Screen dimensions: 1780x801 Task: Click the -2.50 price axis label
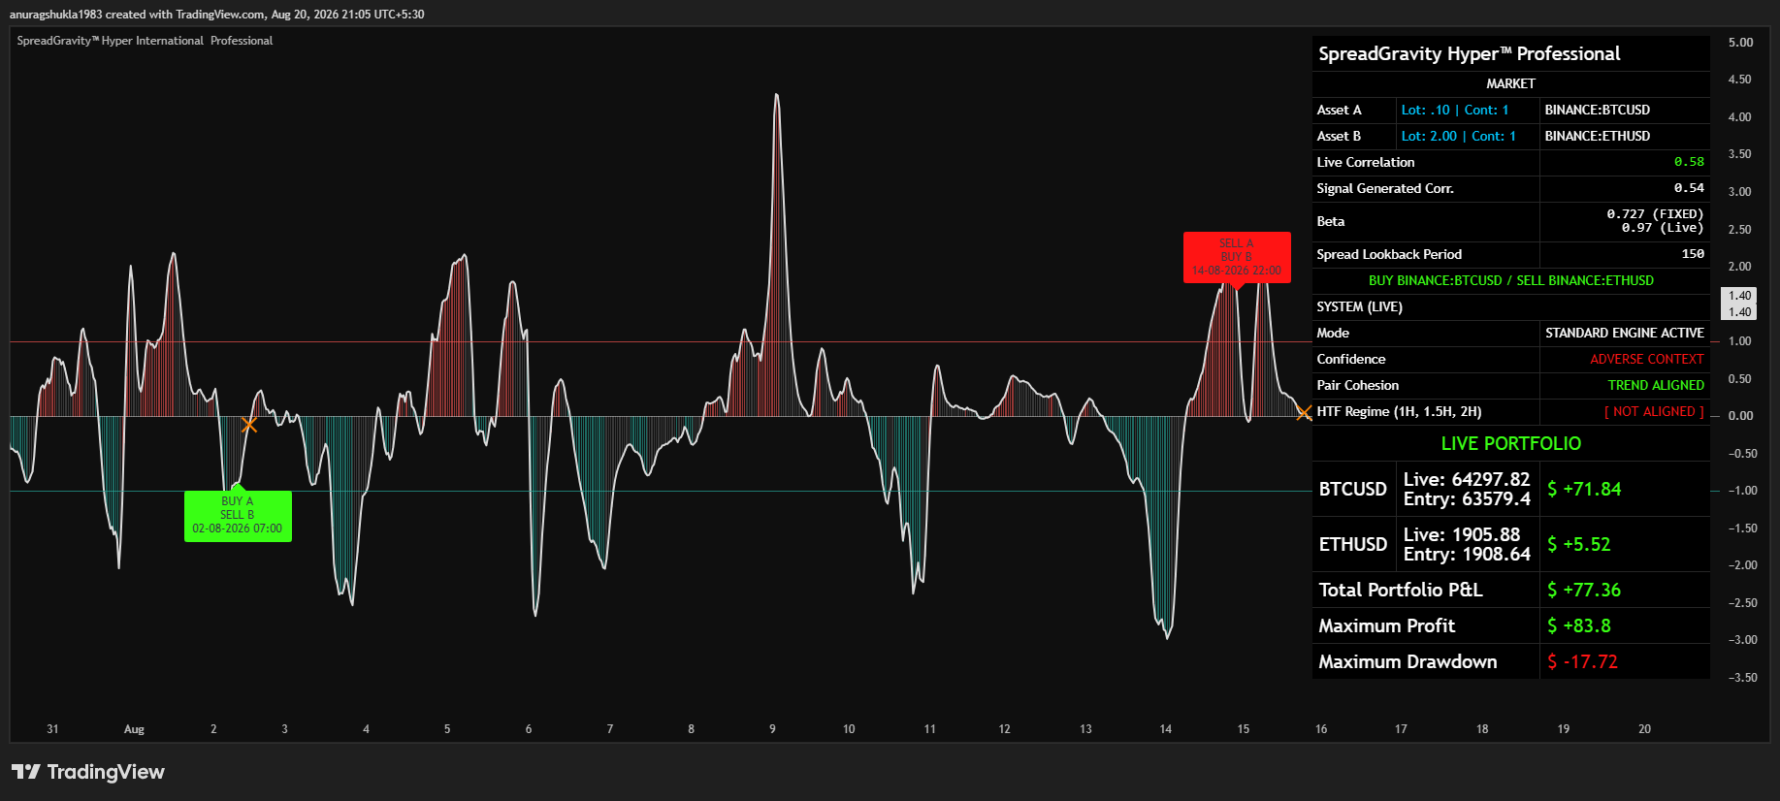point(1743,603)
